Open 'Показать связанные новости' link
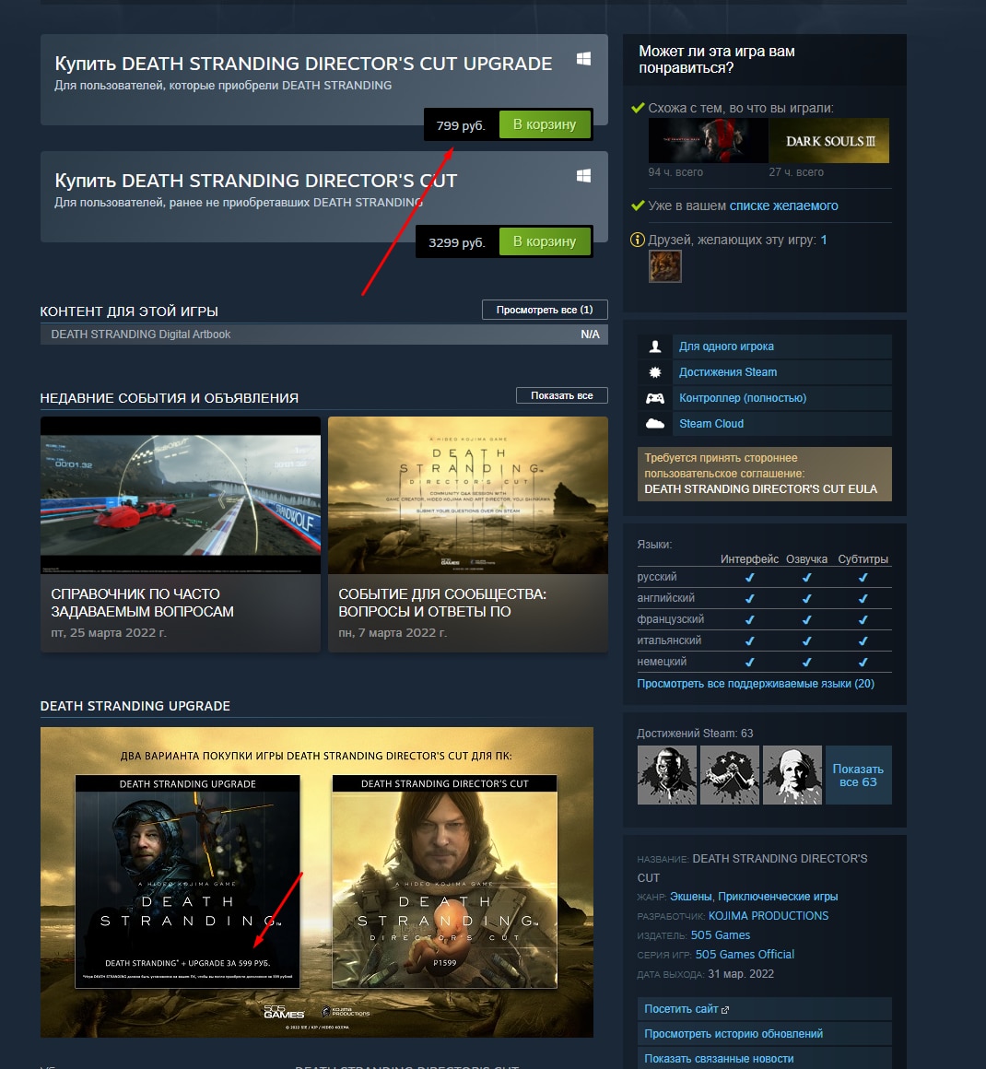The image size is (986, 1069). pos(765,1059)
